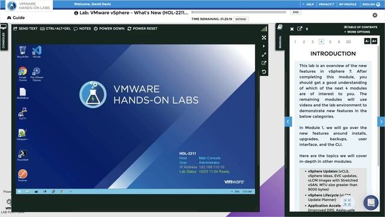Click the collapse arrows icon near chat

[347, 203]
